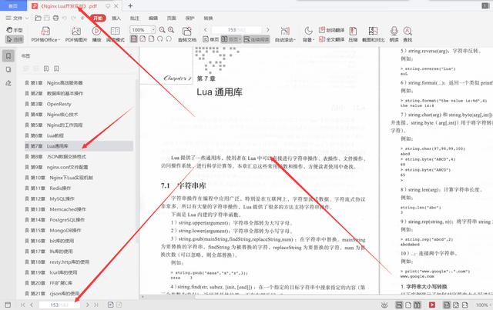Screen dimensions: 493x310
Task: Open the 查找 find tool
Action: click(407, 35)
